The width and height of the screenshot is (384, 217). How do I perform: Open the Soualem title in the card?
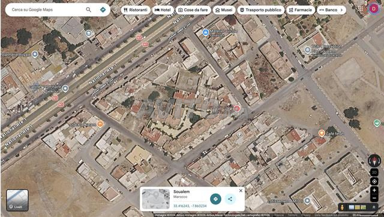tap(181, 192)
